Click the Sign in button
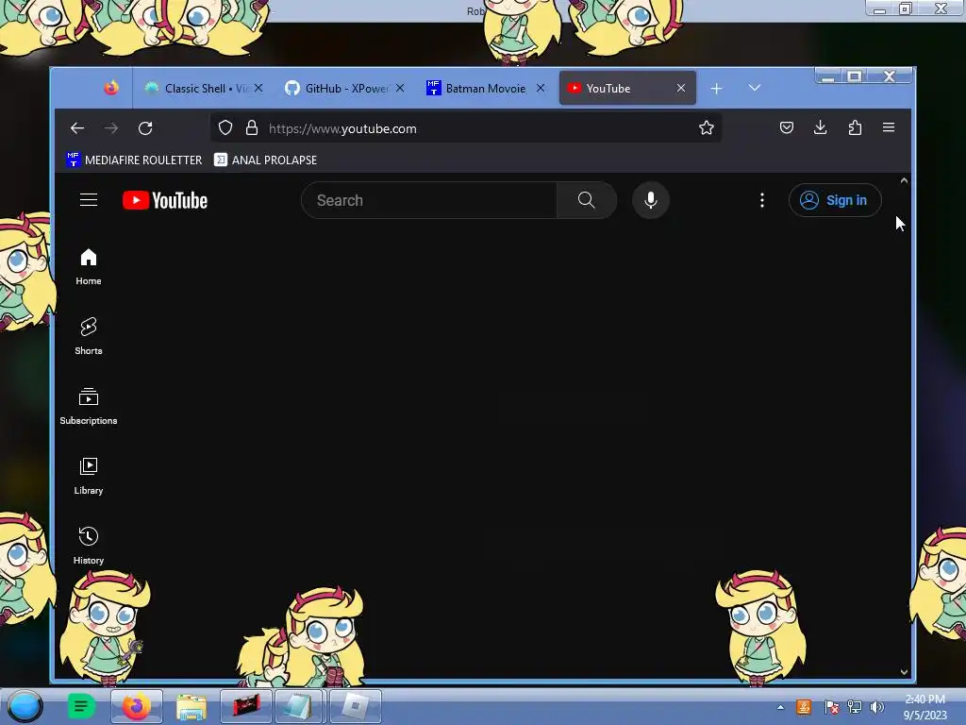Image resolution: width=966 pixels, height=725 pixels. pyautogui.click(x=835, y=200)
